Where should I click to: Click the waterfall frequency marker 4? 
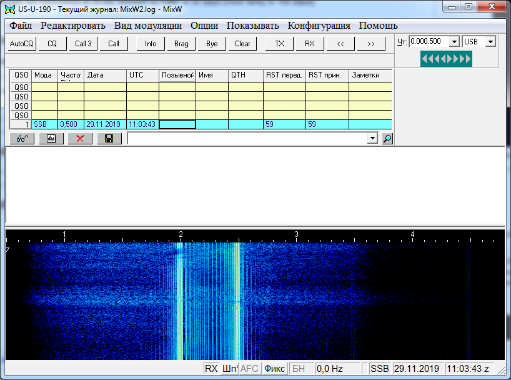[412, 234]
